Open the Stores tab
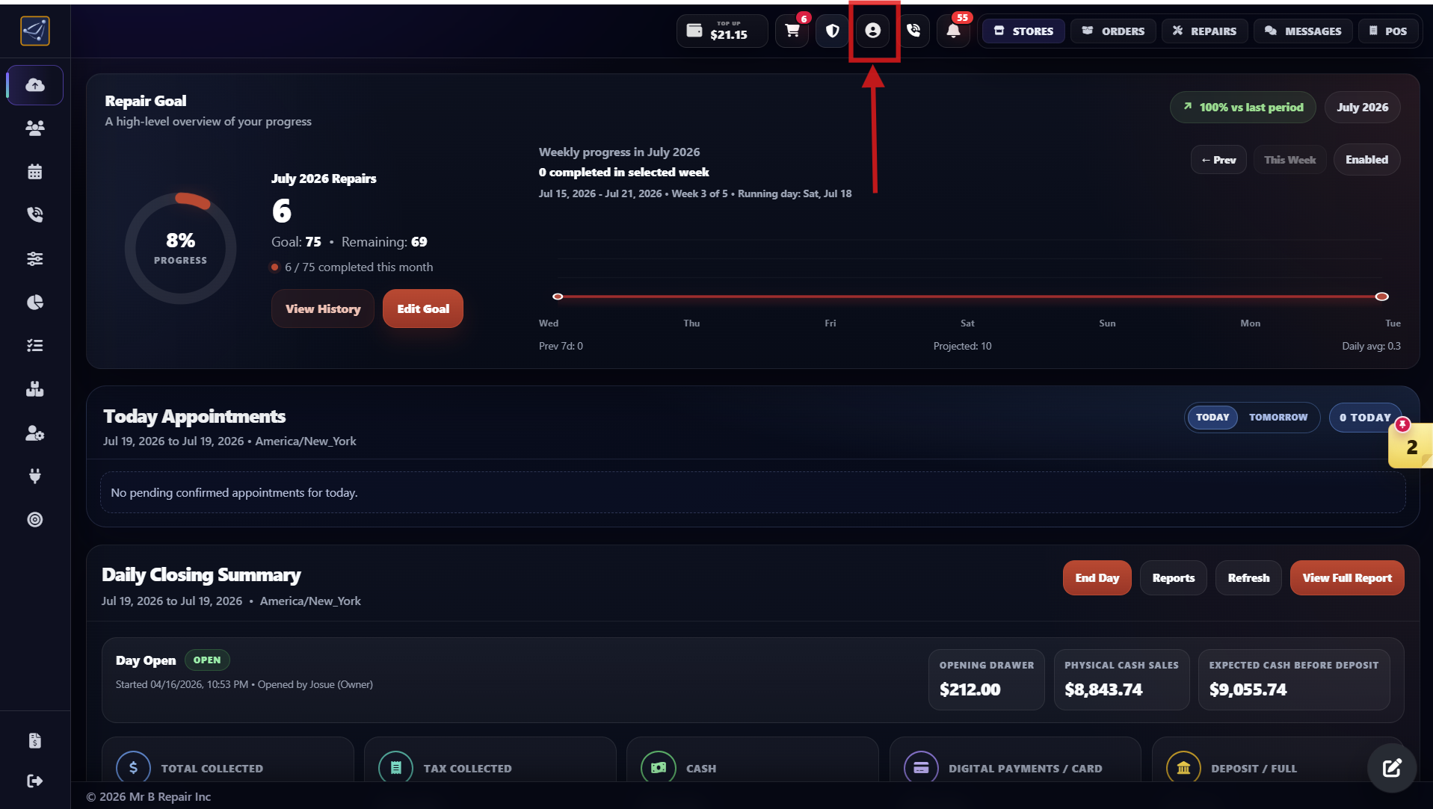The image size is (1433, 809). tap(1023, 31)
